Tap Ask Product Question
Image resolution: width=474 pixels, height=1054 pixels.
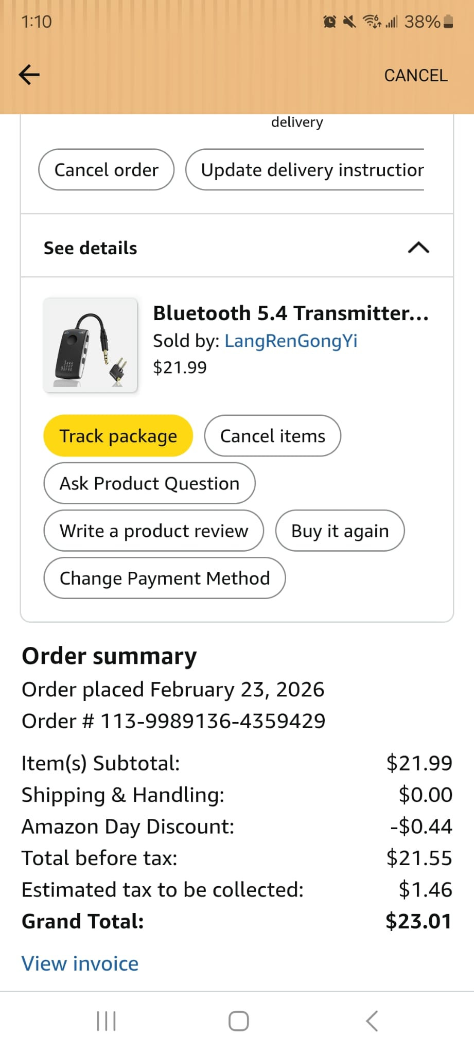[149, 483]
